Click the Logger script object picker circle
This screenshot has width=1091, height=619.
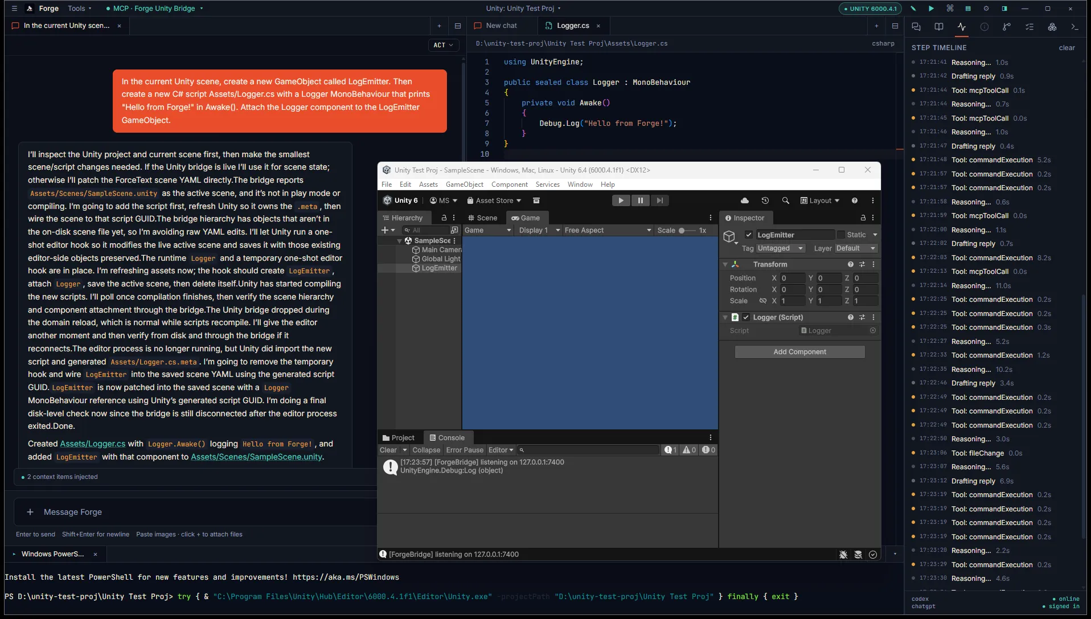[x=873, y=330]
